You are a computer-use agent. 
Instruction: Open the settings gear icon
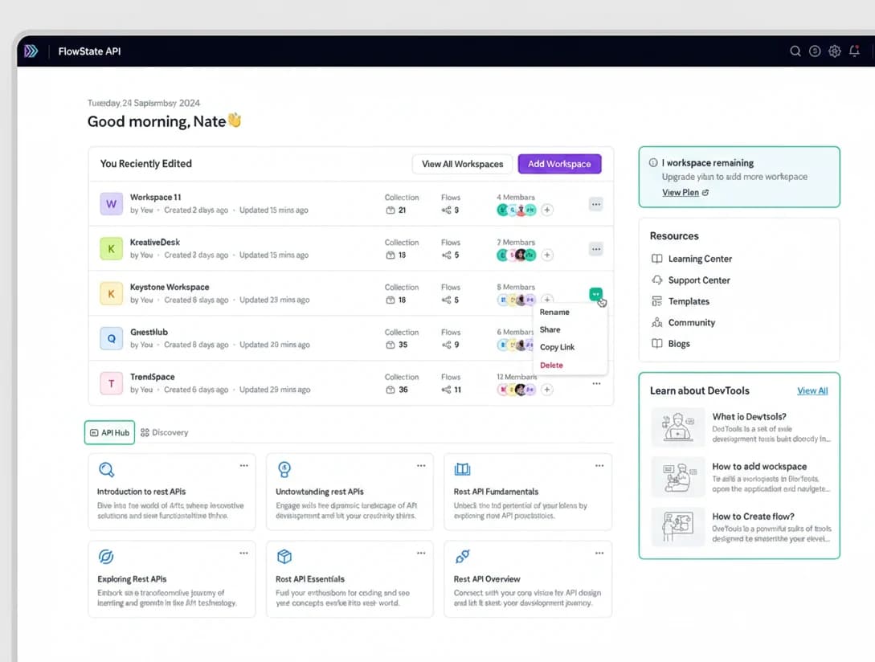pos(835,51)
